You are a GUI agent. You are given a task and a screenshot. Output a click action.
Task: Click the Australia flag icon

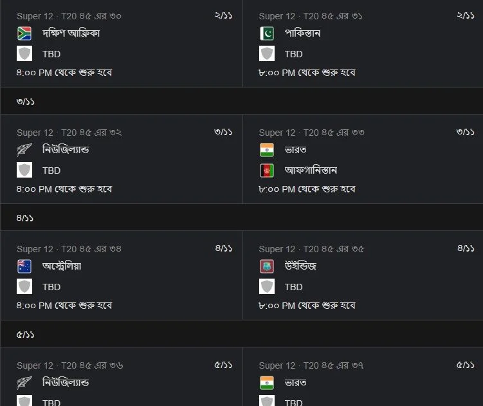pyautogui.click(x=24, y=266)
